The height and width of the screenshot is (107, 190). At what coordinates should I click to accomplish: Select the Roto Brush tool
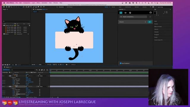pos(41,7)
